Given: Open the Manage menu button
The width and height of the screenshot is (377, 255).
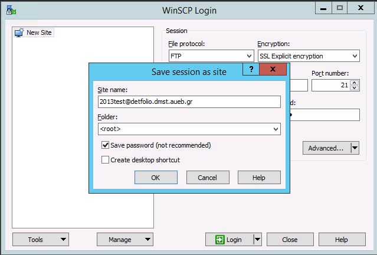Looking at the screenshot, I should (147, 240).
